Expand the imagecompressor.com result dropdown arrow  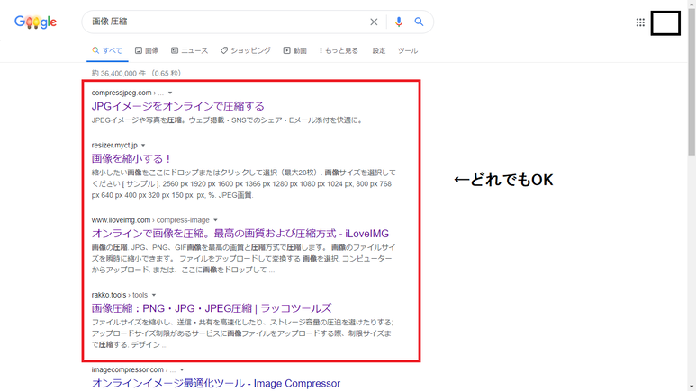point(182,370)
